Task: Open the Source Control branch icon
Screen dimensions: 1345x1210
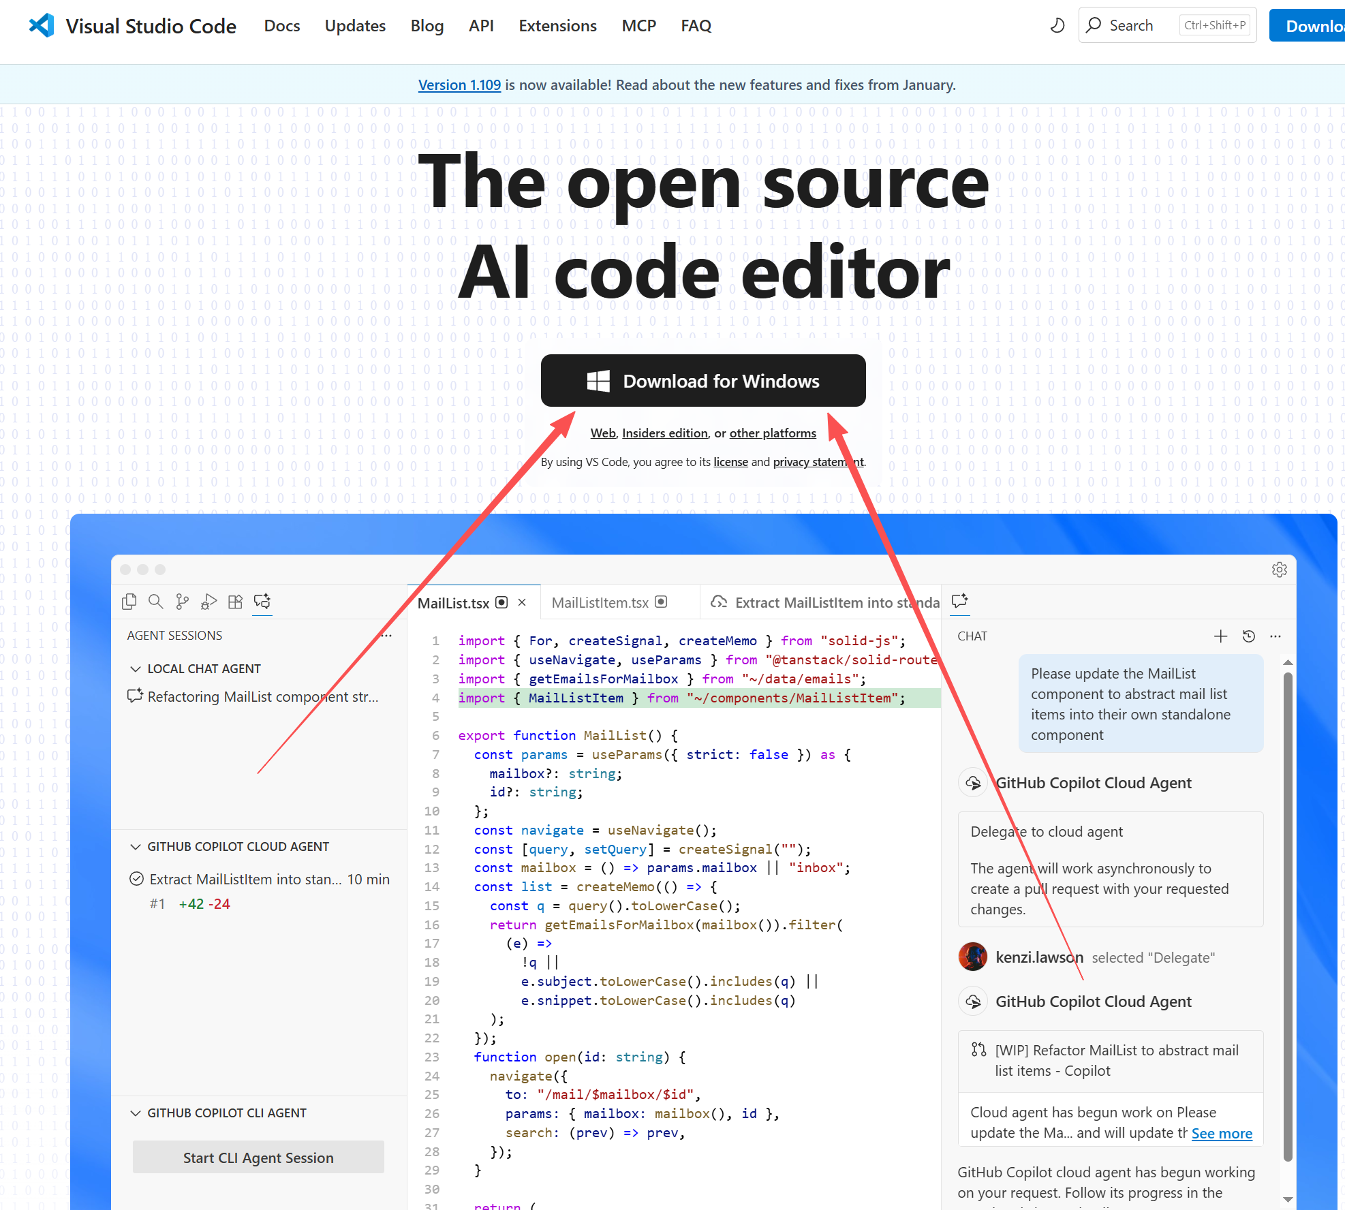Action: point(182,602)
